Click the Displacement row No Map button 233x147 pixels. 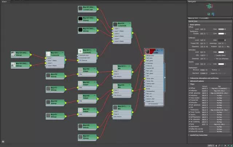pos(219,127)
